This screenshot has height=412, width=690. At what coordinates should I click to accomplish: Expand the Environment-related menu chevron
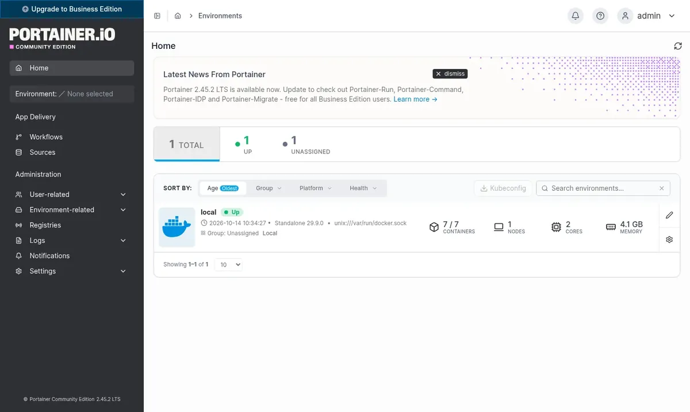coord(123,210)
